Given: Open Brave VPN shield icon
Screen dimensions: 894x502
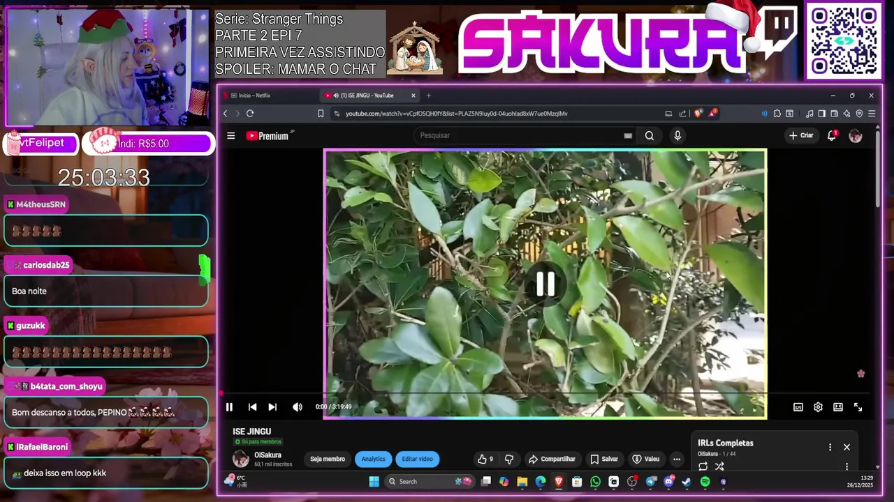Looking at the screenshot, I should click(x=859, y=114).
